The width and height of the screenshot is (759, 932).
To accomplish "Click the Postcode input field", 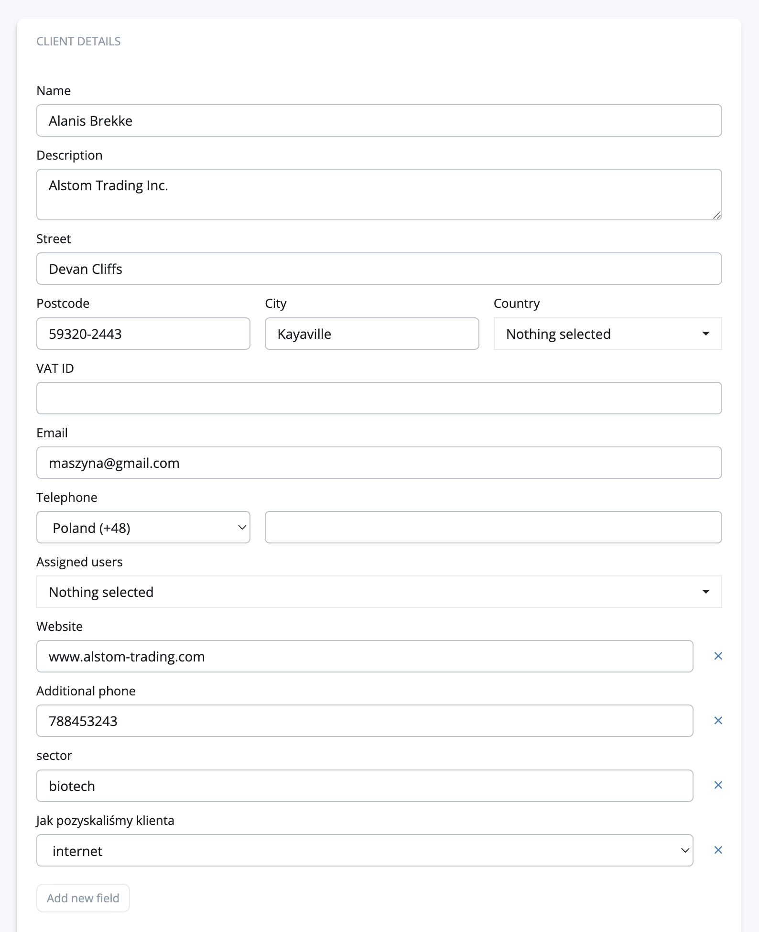I will point(143,334).
